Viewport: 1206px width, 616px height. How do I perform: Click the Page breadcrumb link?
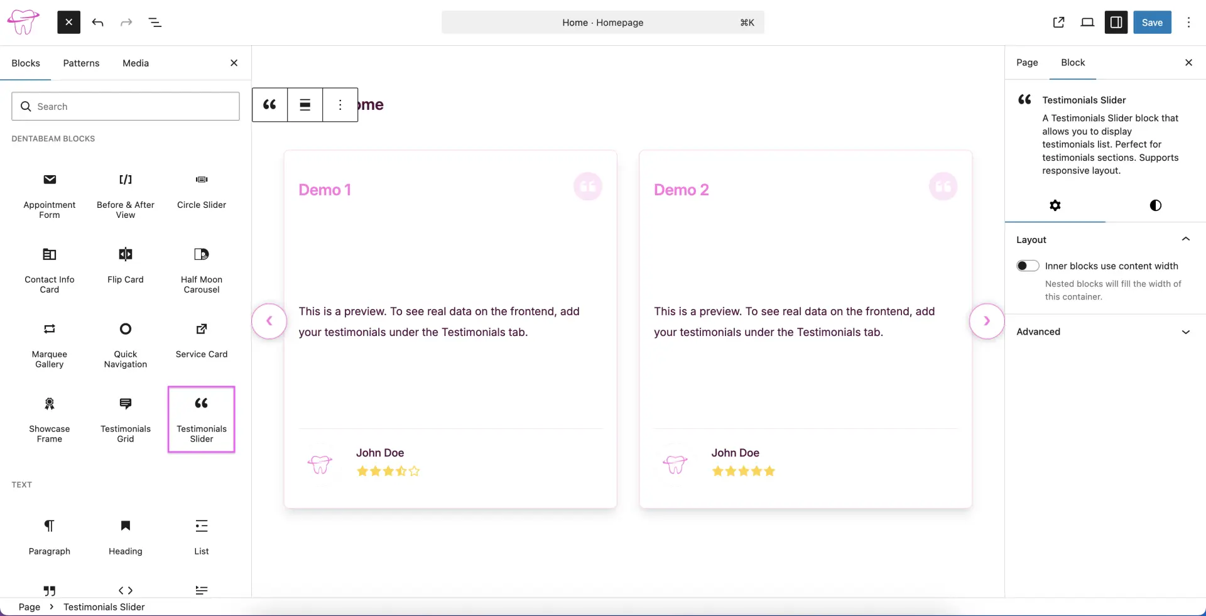[x=30, y=607]
